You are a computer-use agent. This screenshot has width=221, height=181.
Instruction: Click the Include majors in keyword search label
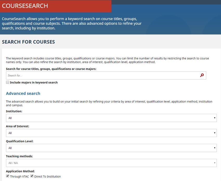34,82
